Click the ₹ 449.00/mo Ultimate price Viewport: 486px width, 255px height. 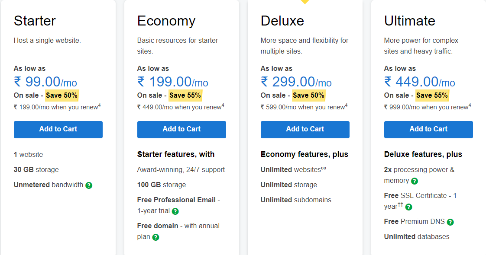click(420, 82)
